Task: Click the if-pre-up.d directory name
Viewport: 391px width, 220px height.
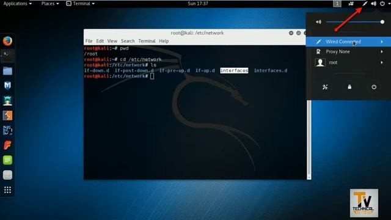Action: (175, 71)
